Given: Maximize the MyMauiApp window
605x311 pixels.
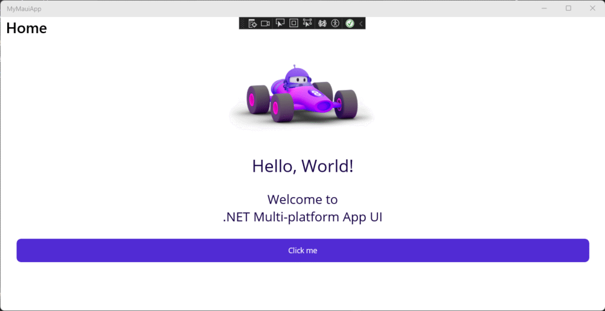Looking at the screenshot, I should coord(568,8).
